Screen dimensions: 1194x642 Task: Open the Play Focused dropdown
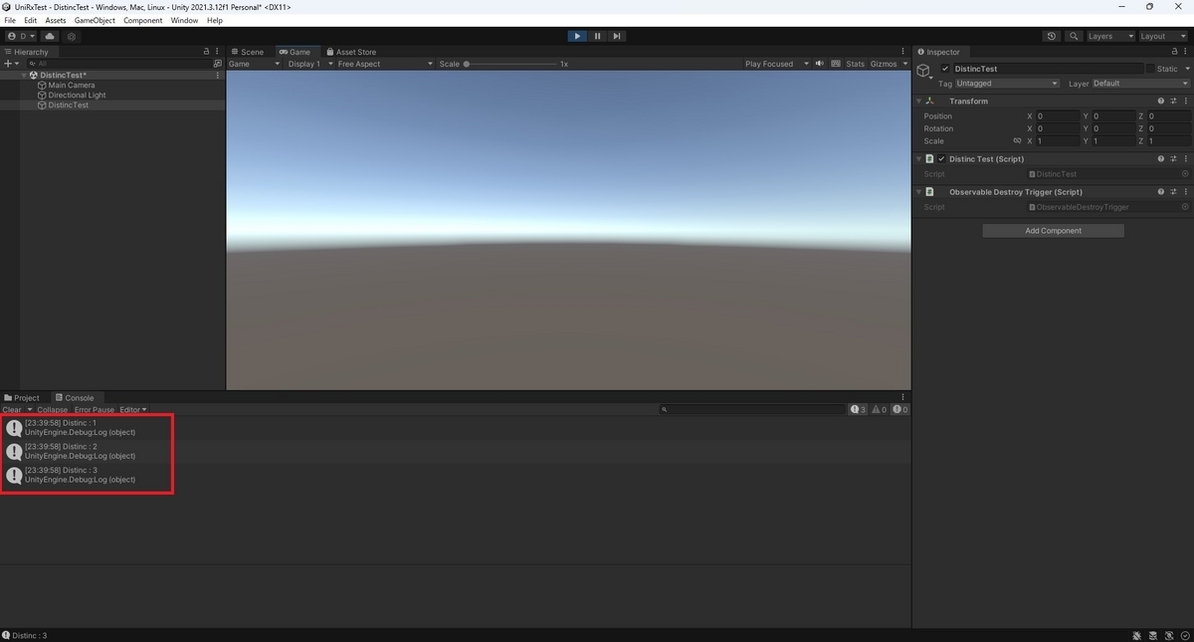point(775,64)
